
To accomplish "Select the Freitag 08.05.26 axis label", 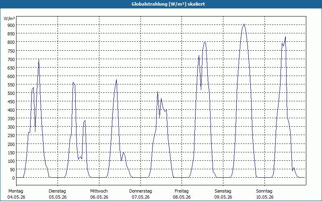I will coord(182,194).
